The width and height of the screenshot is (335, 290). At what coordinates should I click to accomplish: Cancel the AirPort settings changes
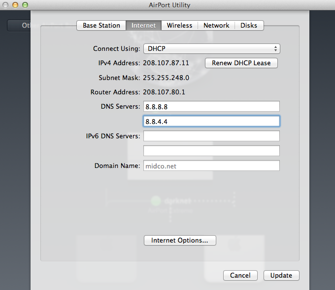tap(240, 276)
